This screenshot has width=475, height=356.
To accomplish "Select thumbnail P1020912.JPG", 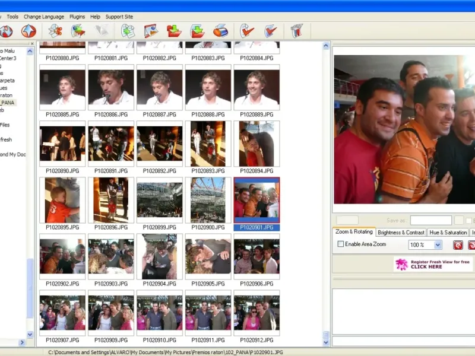I will [256, 313].
